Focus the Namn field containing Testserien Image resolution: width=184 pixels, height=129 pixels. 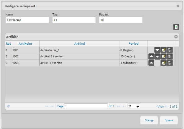tap(27, 20)
